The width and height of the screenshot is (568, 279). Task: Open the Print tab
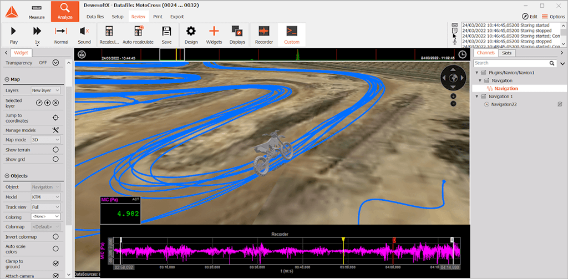pos(158,17)
